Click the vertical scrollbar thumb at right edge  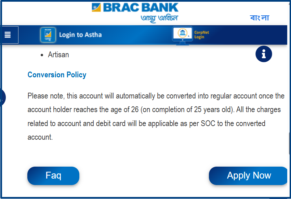click(290, 143)
